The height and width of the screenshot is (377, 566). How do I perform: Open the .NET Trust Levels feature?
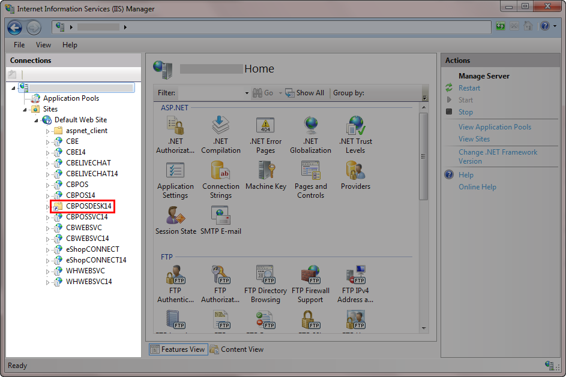[x=355, y=126]
